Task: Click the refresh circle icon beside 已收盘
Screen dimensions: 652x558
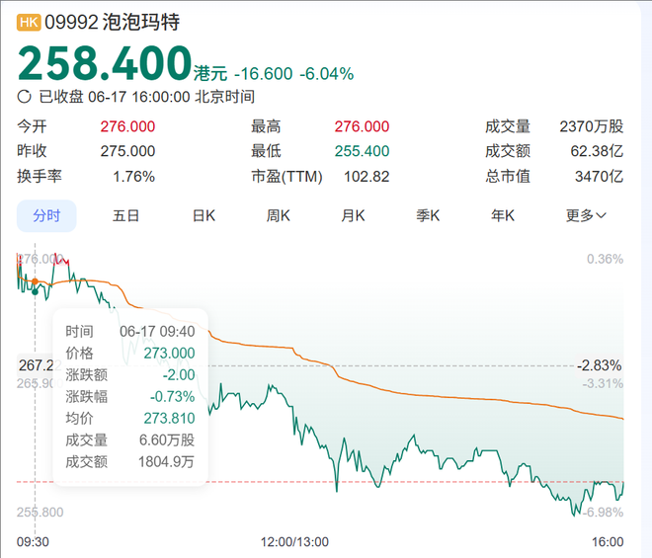Action: (x=24, y=97)
